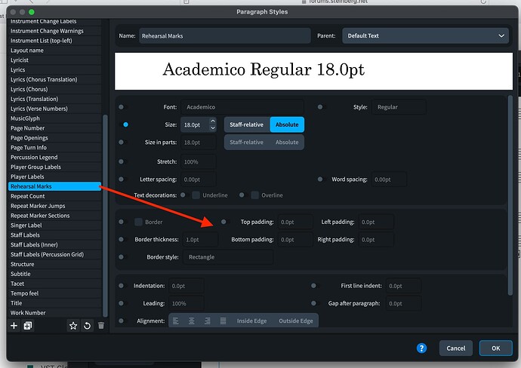Screen dimensions: 521x368
Task: Open the Border style Rectangle dropdown
Action: click(x=228, y=257)
